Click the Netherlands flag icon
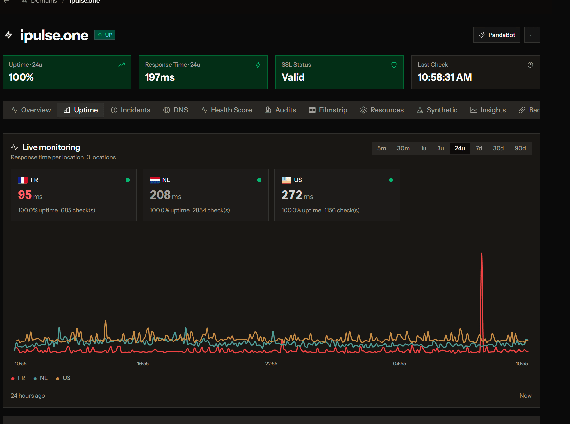 155,180
